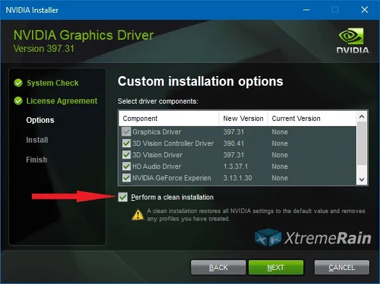The width and height of the screenshot is (380, 284).
Task: Click the green NEXT button
Action: coord(276,267)
